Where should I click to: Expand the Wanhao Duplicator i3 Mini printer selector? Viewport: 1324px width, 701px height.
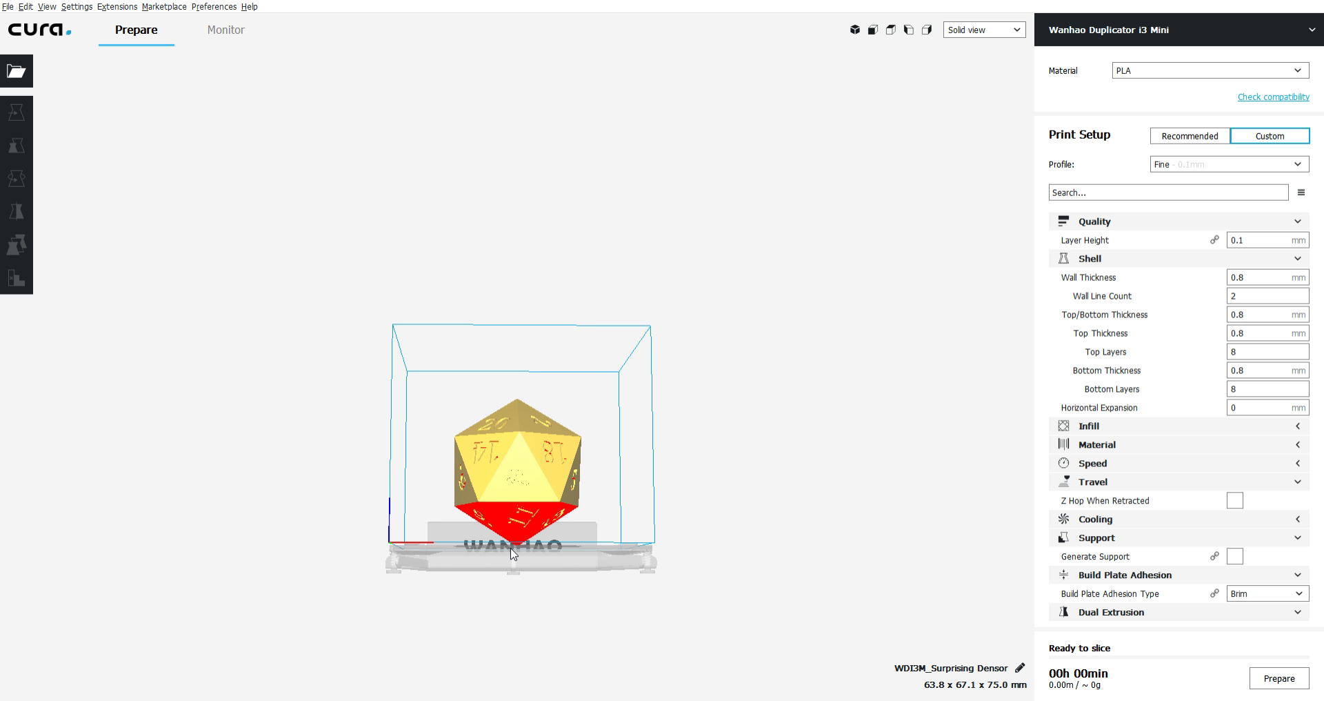[1178, 30]
